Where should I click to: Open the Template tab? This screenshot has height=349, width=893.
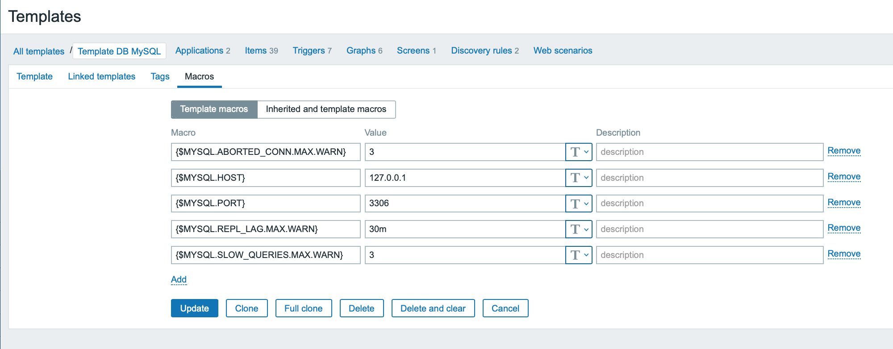(x=34, y=76)
